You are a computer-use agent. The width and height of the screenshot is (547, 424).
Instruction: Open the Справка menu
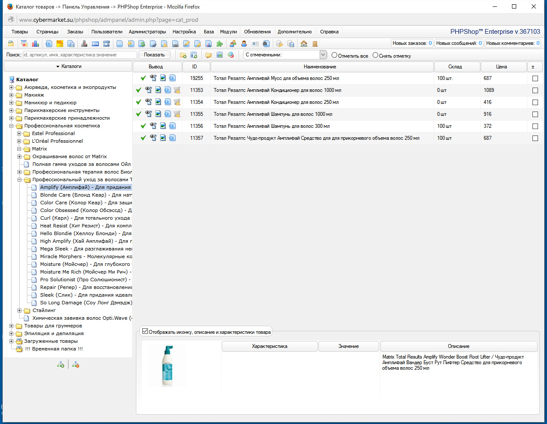(329, 32)
